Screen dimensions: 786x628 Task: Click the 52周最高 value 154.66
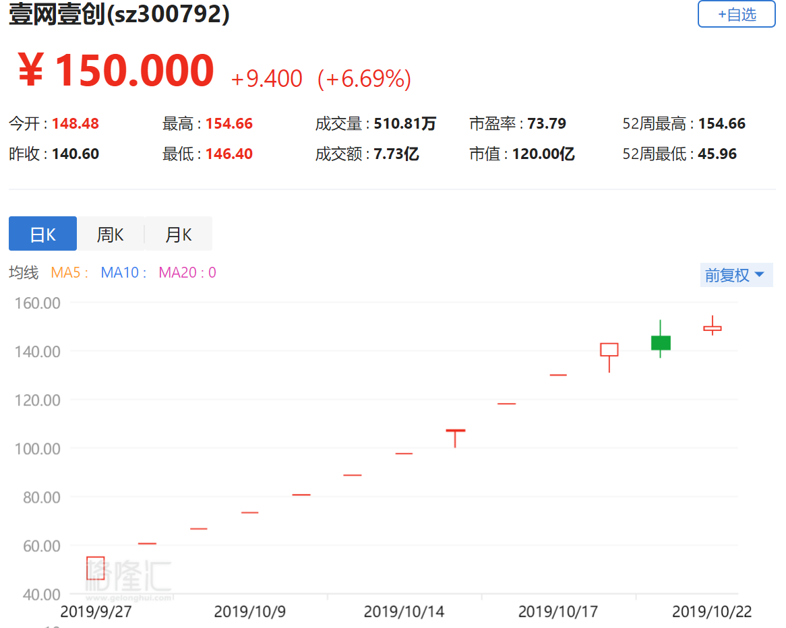point(722,123)
